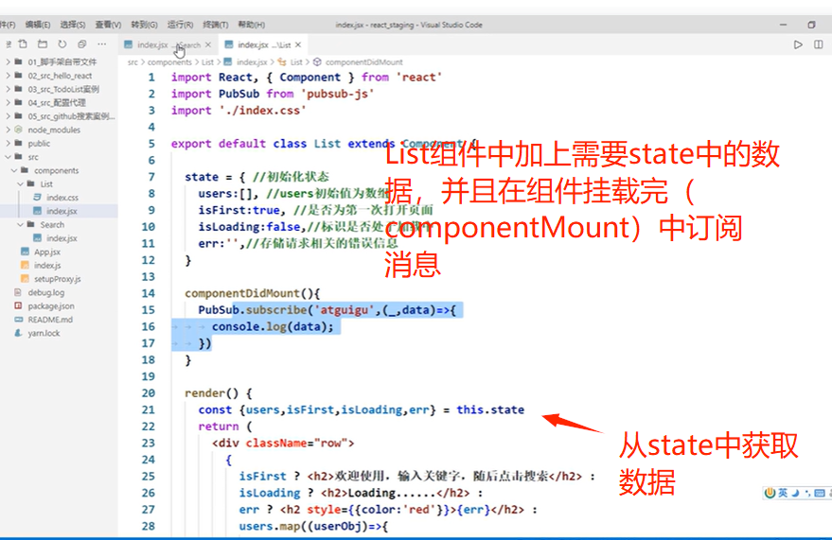
Task: Open setupProxy.js in Explorer
Action: [x=58, y=279]
